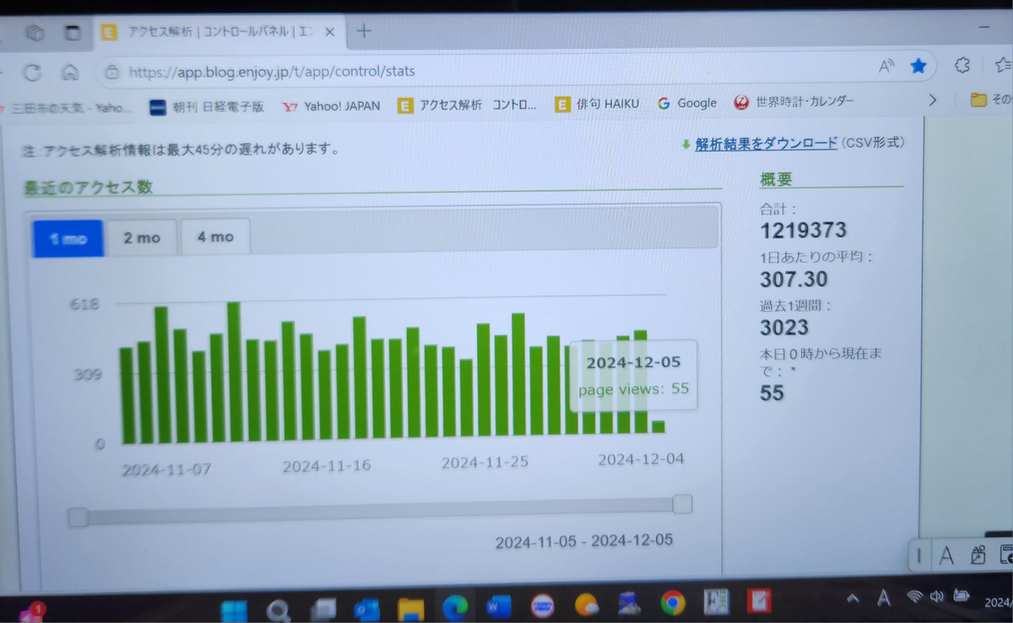Expand the bookmarks bar overflow chevron

point(932,100)
